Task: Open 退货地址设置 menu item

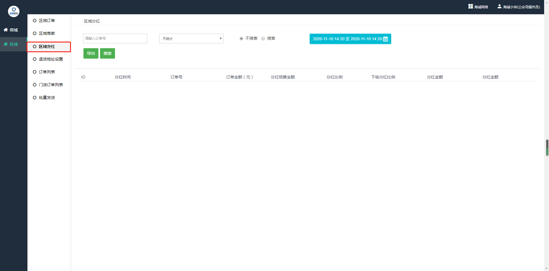Action: tap(49, 59)
